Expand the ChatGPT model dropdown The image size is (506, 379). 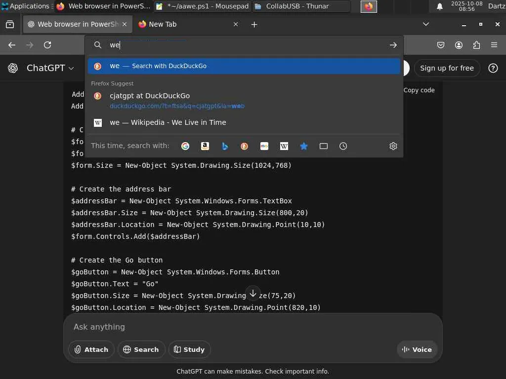pyautogui.click(x=50, y=68)
